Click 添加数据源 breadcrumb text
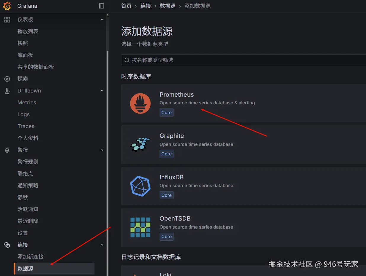 coord(198,6)
